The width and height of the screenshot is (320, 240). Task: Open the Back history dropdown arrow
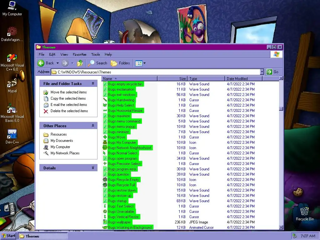point(57,63)
